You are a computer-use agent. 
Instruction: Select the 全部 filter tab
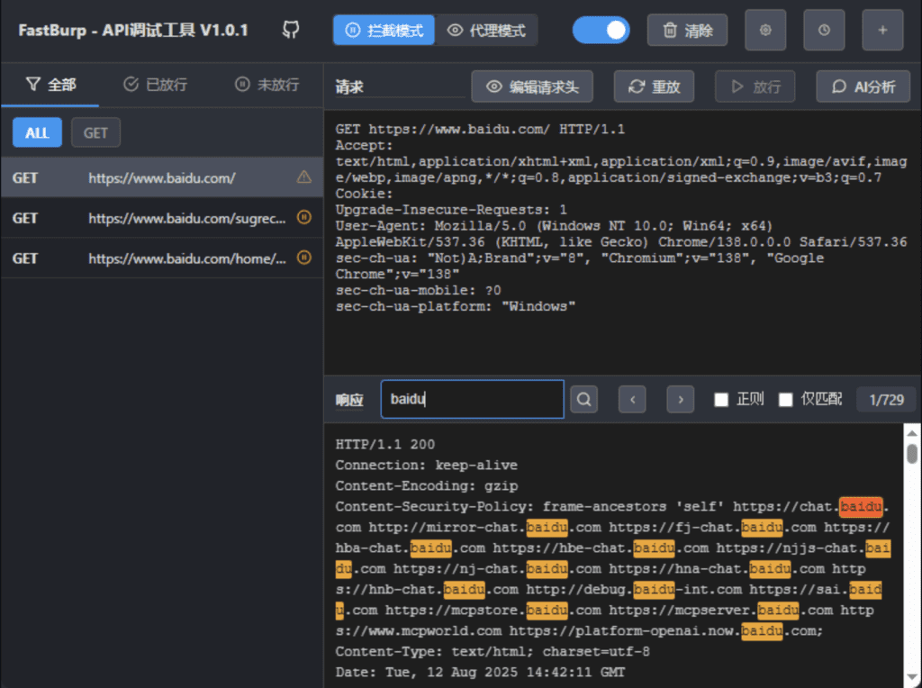pyautogui.click(x=50, y=85)
